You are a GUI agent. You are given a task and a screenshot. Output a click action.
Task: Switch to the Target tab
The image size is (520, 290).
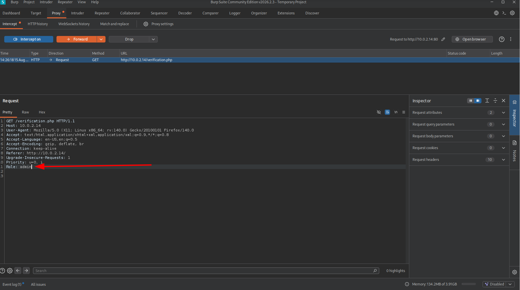pyautogui.click(x=36, y=13)
